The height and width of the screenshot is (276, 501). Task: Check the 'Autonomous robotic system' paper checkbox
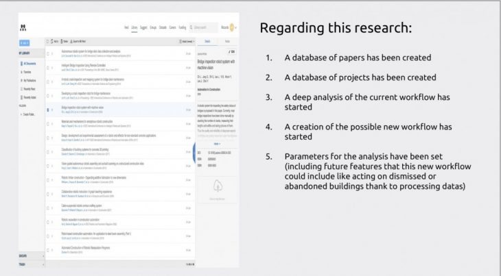[47, 52]
